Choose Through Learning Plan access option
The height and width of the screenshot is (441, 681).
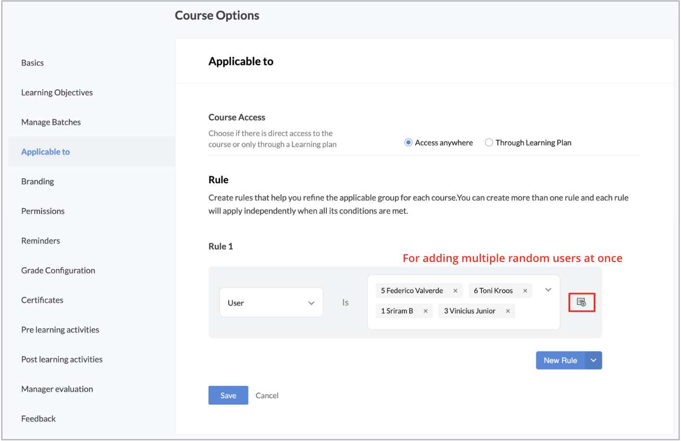[489, 143]
